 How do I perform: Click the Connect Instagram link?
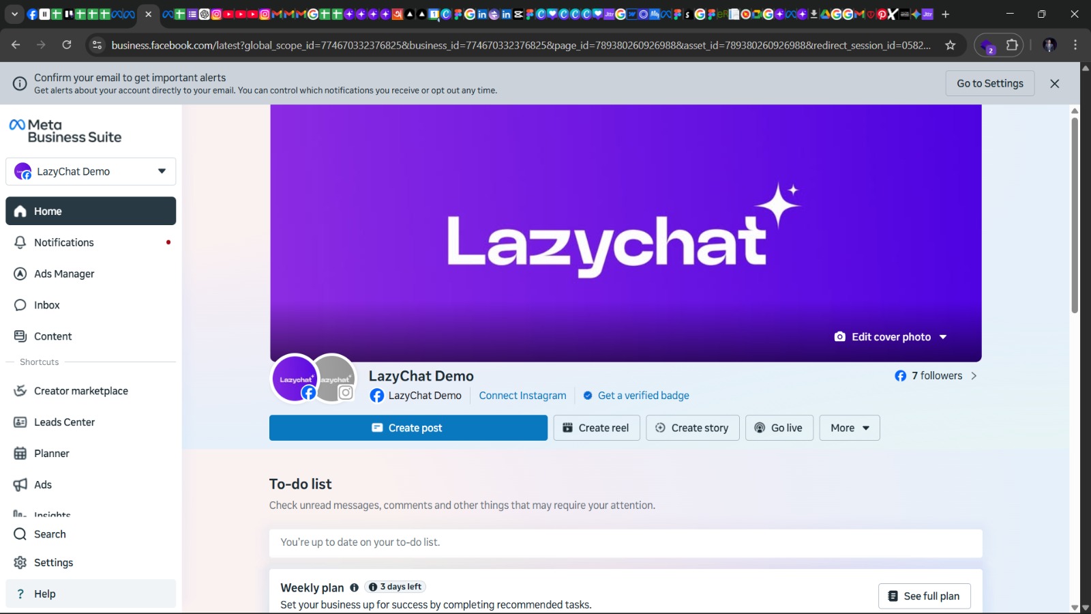click(x=522, y=396)
